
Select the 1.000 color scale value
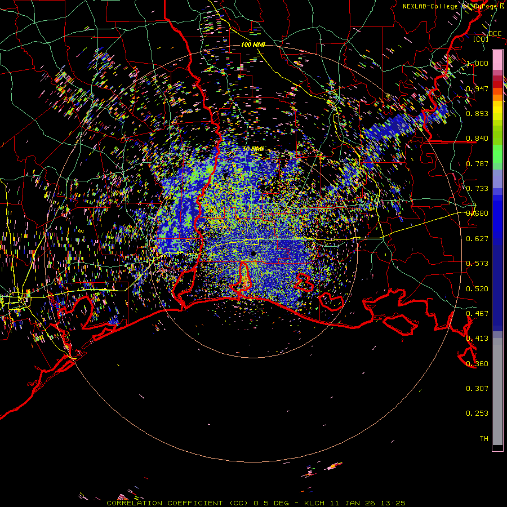477,63
